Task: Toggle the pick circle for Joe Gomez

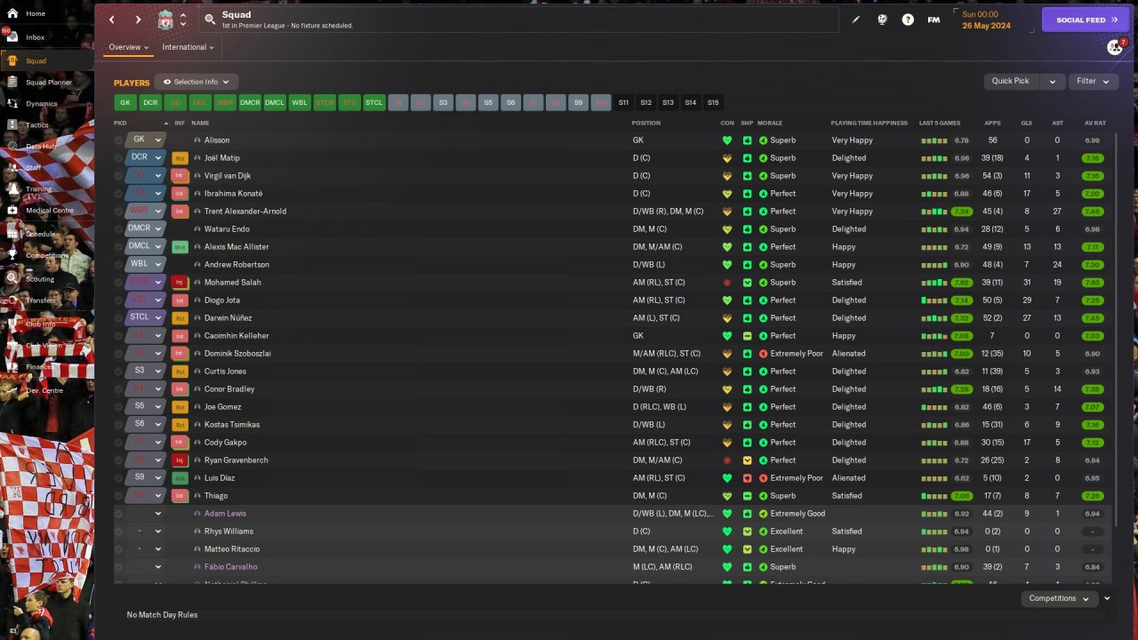Action: [x=118, y=407]
